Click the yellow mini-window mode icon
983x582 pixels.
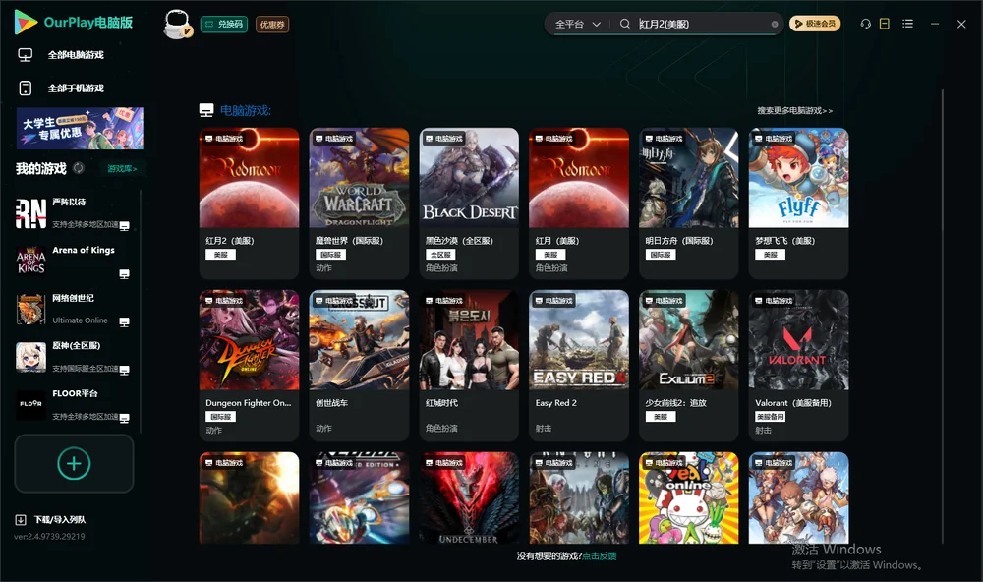pos(885,24)
